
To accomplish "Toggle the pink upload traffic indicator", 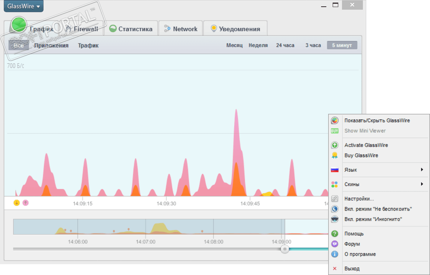I will tap(25, 203).
